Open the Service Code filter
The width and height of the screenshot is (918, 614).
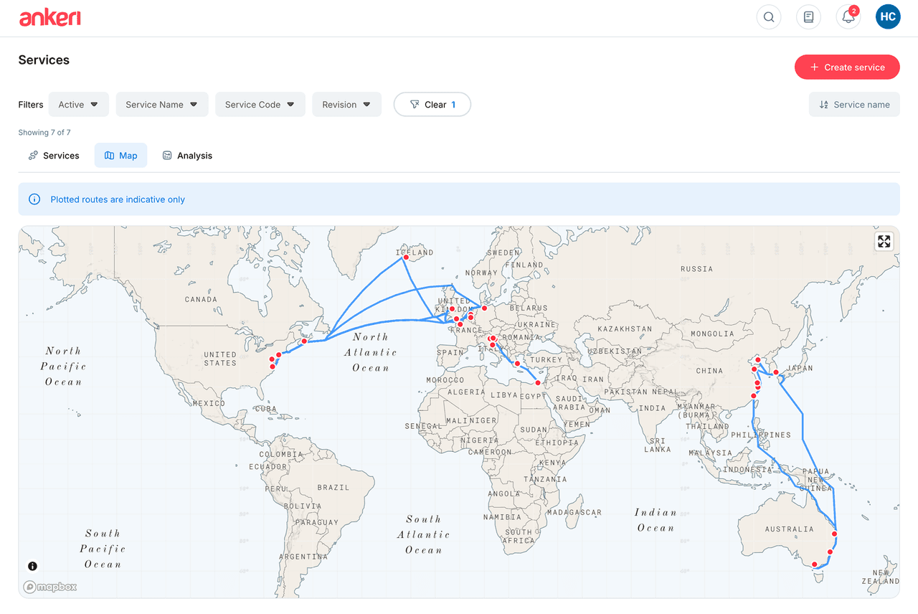260,104
